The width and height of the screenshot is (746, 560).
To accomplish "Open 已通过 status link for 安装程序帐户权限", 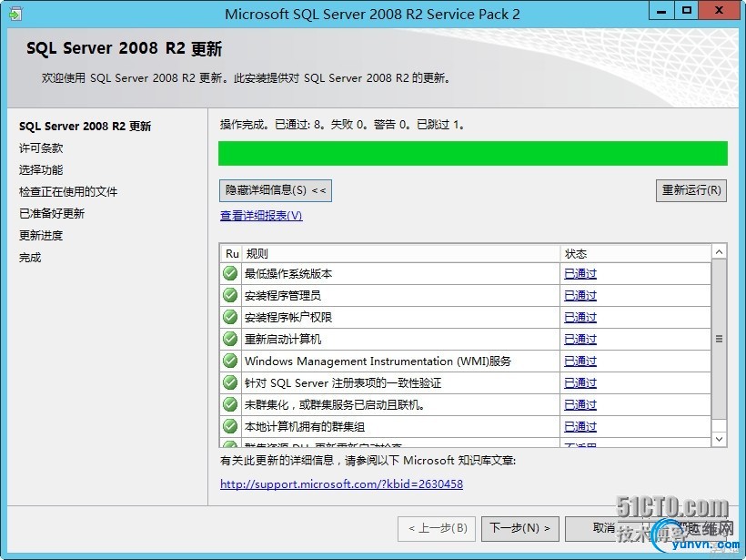I will click(x=580, y=318).
